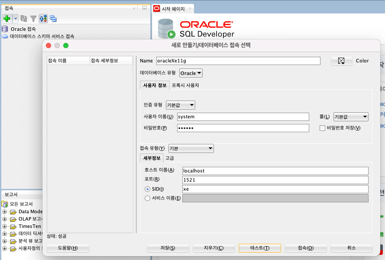The height and width of the screenshot is (260, 385).
Task: Select the 사용자 정보 tab
Action: pos(155,85)
